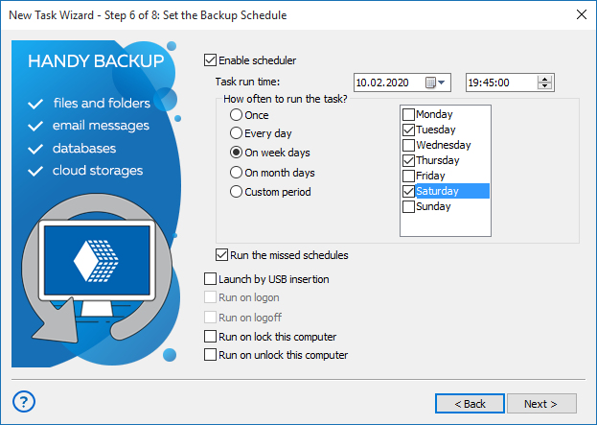Return to previous step with Back button
The width and height of the screenshot is (597, 425).
(x=470, y=403)
